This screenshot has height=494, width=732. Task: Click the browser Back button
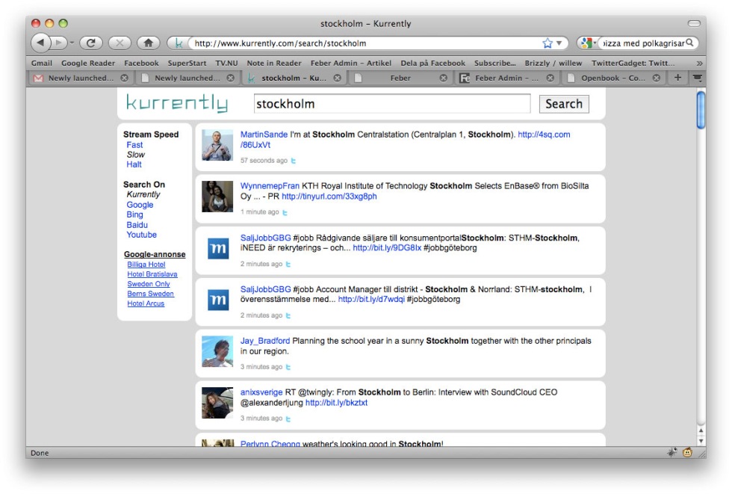click(x=42, y=43)
